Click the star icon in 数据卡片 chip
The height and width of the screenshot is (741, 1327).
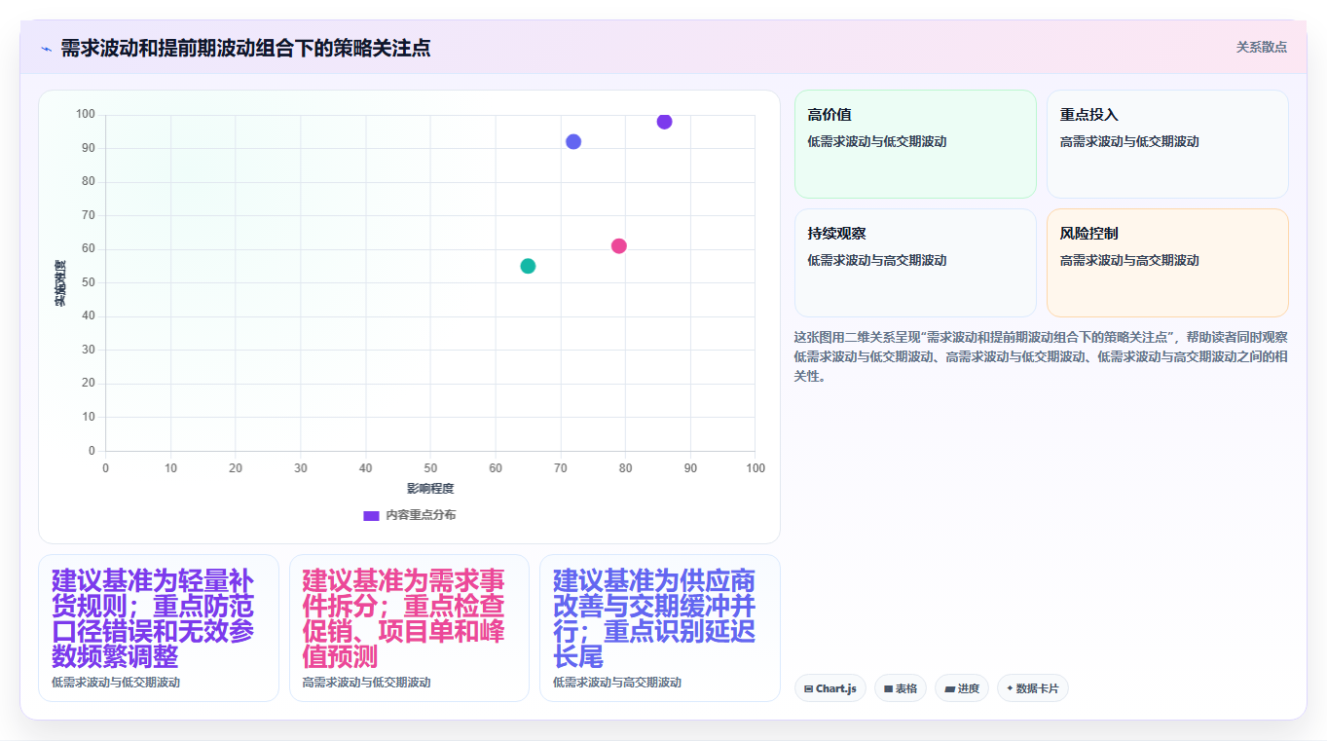1010,688
